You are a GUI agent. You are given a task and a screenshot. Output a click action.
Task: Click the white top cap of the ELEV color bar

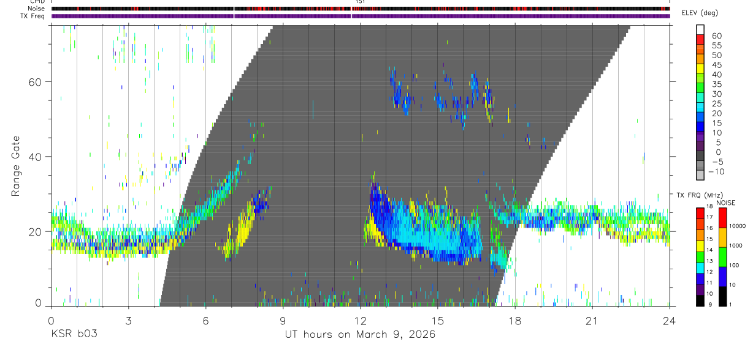pos(701,29)
